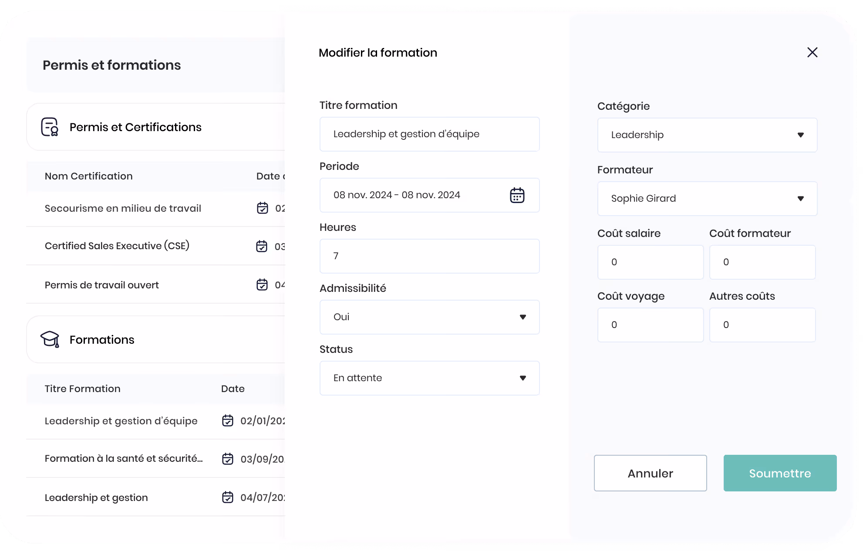Click the Heures input field
The height and width of the screenshot is (555, 863).
click(429, 256)
